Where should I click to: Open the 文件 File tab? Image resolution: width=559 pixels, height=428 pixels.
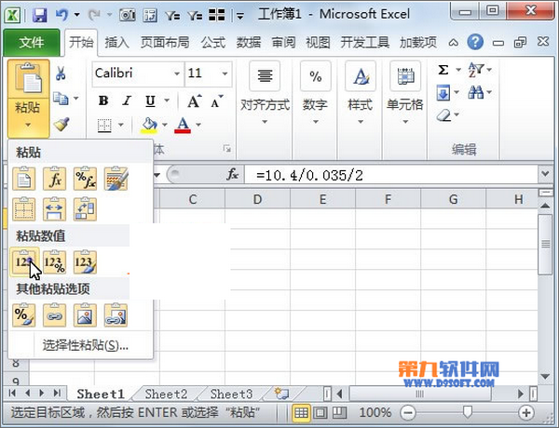pyautogui.click(x=32, y=43)
